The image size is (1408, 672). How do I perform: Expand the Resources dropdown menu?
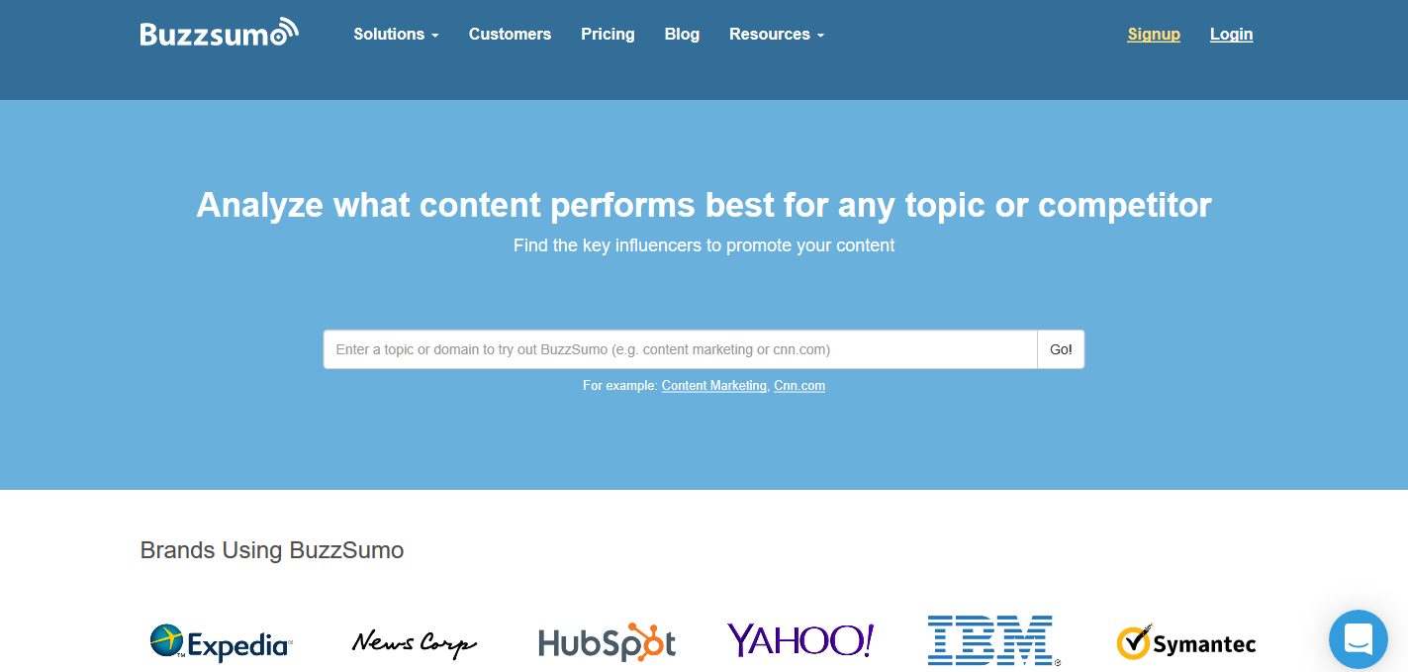click(777, 34)
